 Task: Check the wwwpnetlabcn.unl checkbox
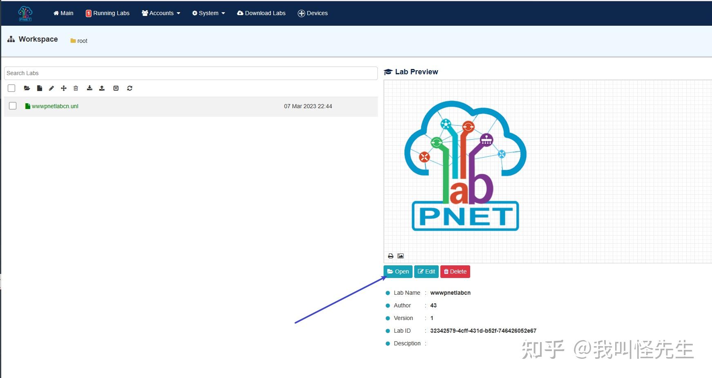(13, 106)
